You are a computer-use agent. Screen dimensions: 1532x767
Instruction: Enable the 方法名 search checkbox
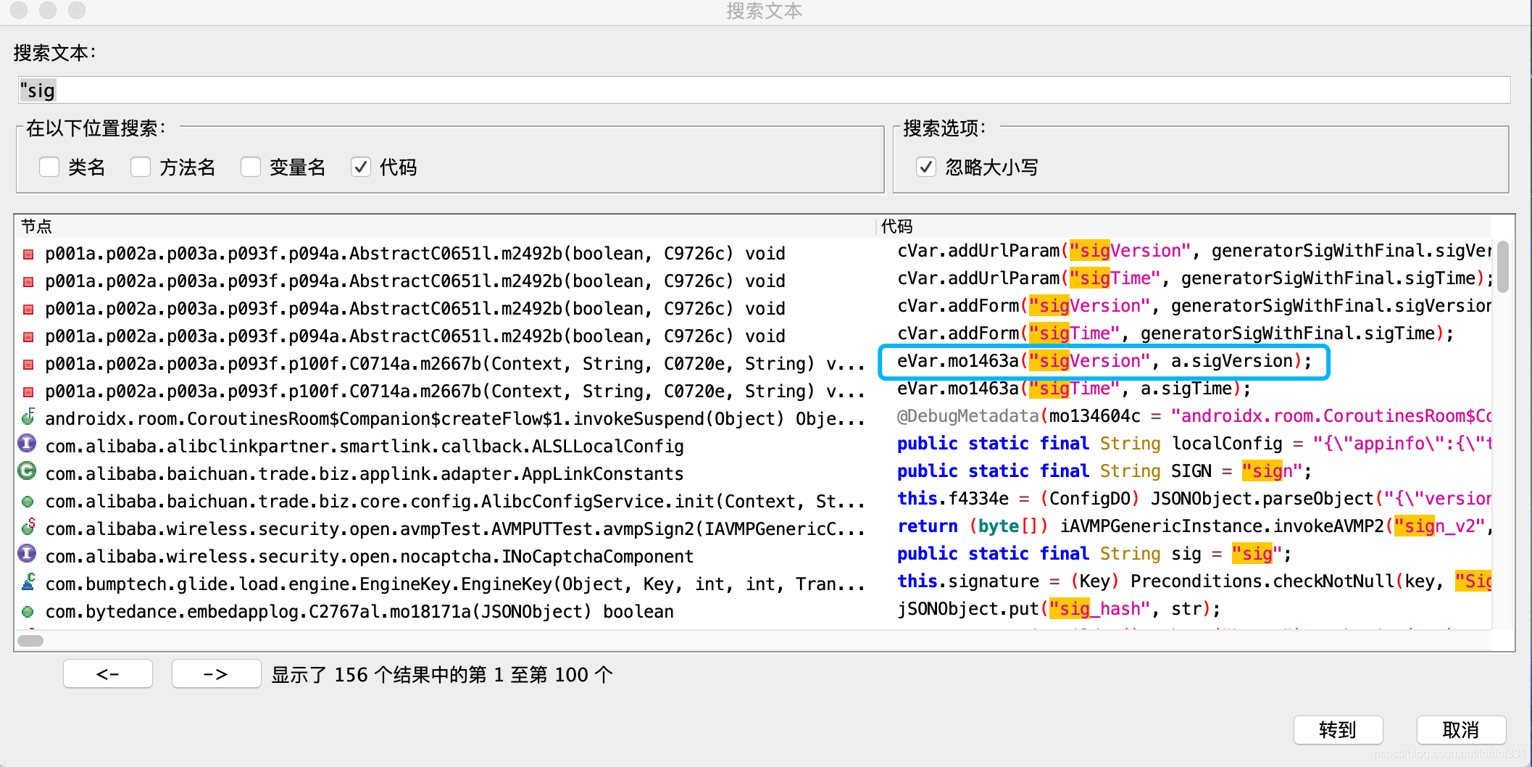pos(141,167)
